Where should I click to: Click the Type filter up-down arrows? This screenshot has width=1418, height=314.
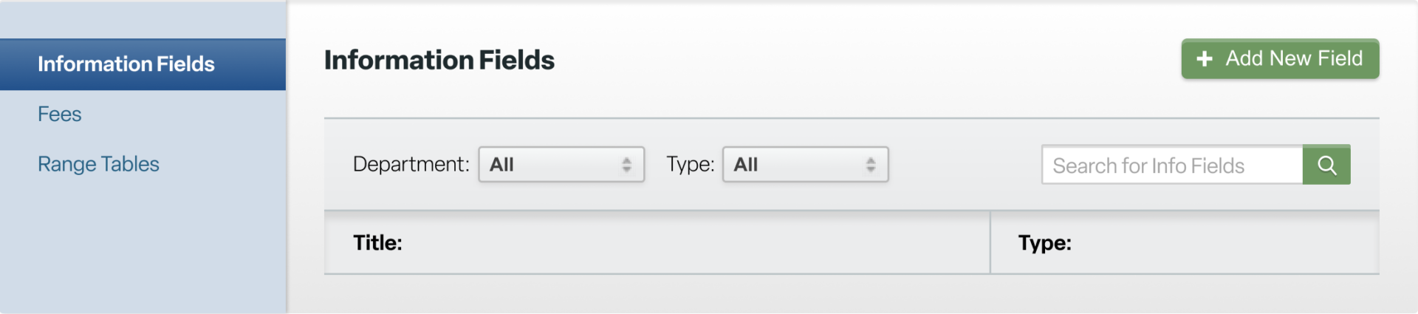point(871,165)
